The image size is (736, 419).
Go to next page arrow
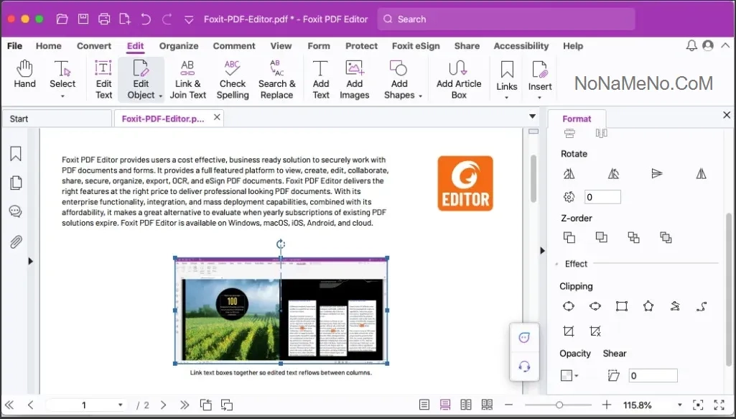[164, 405]
